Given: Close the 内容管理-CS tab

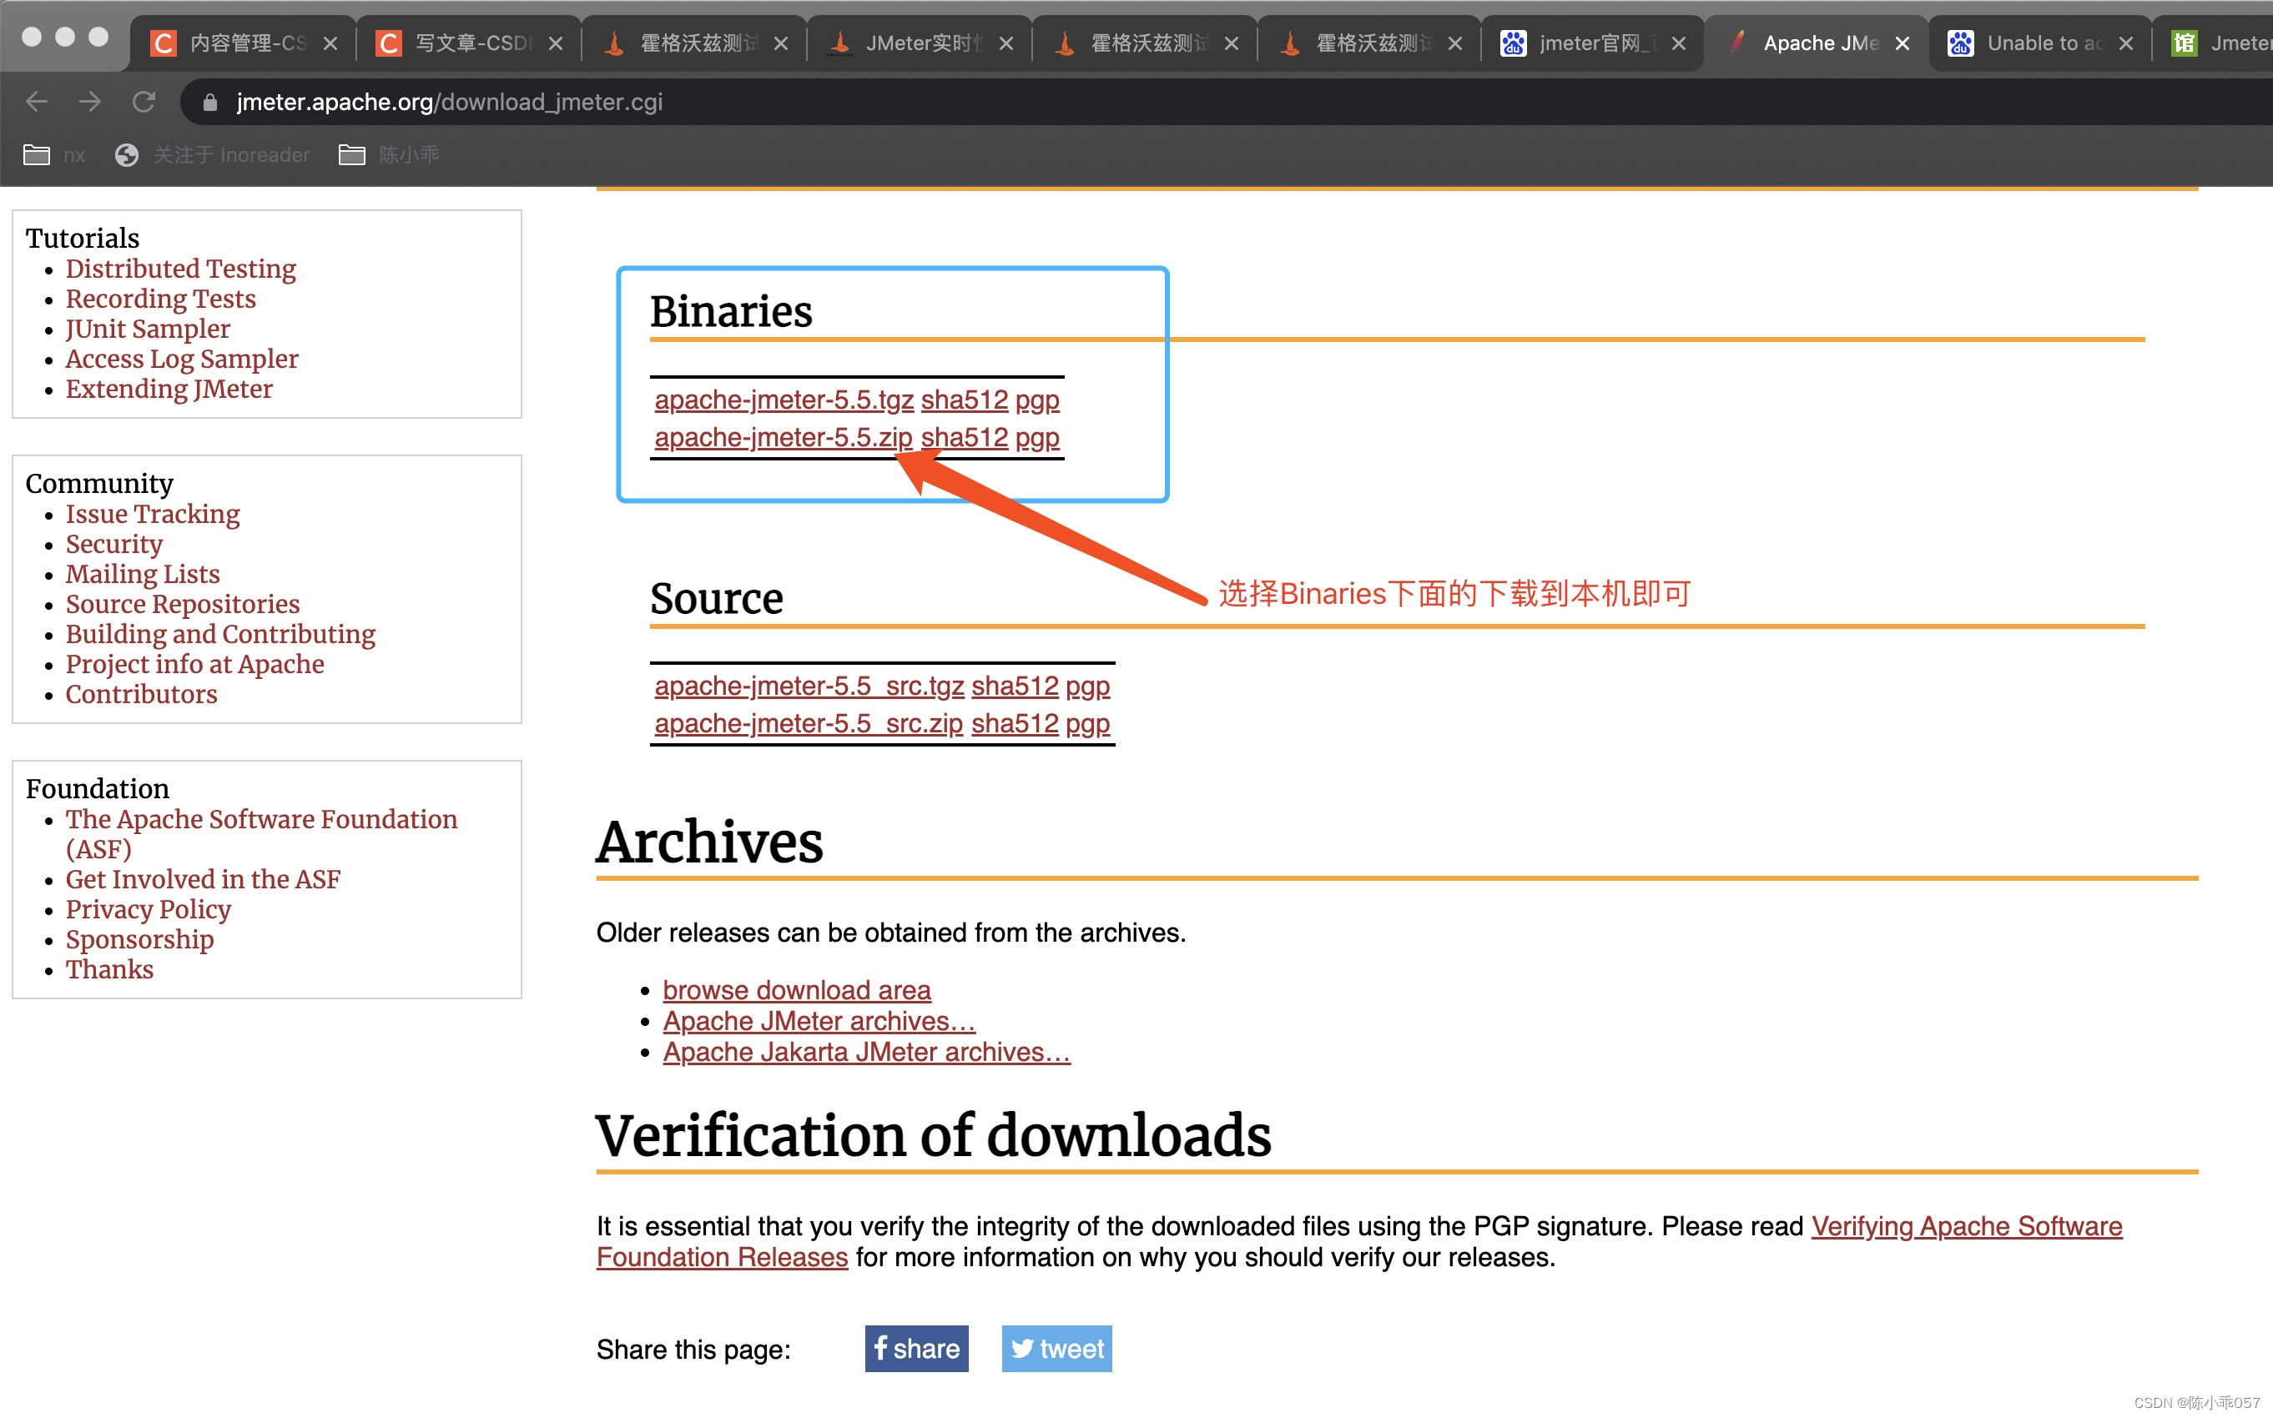Looking at the screenshot, I should point(330,43).
